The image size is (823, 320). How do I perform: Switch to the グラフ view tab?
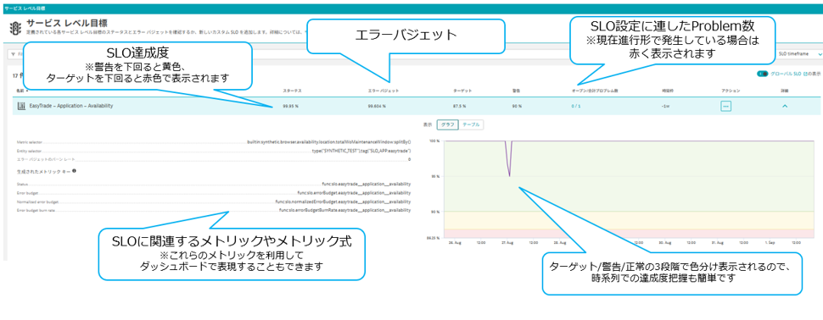[448, 124]
